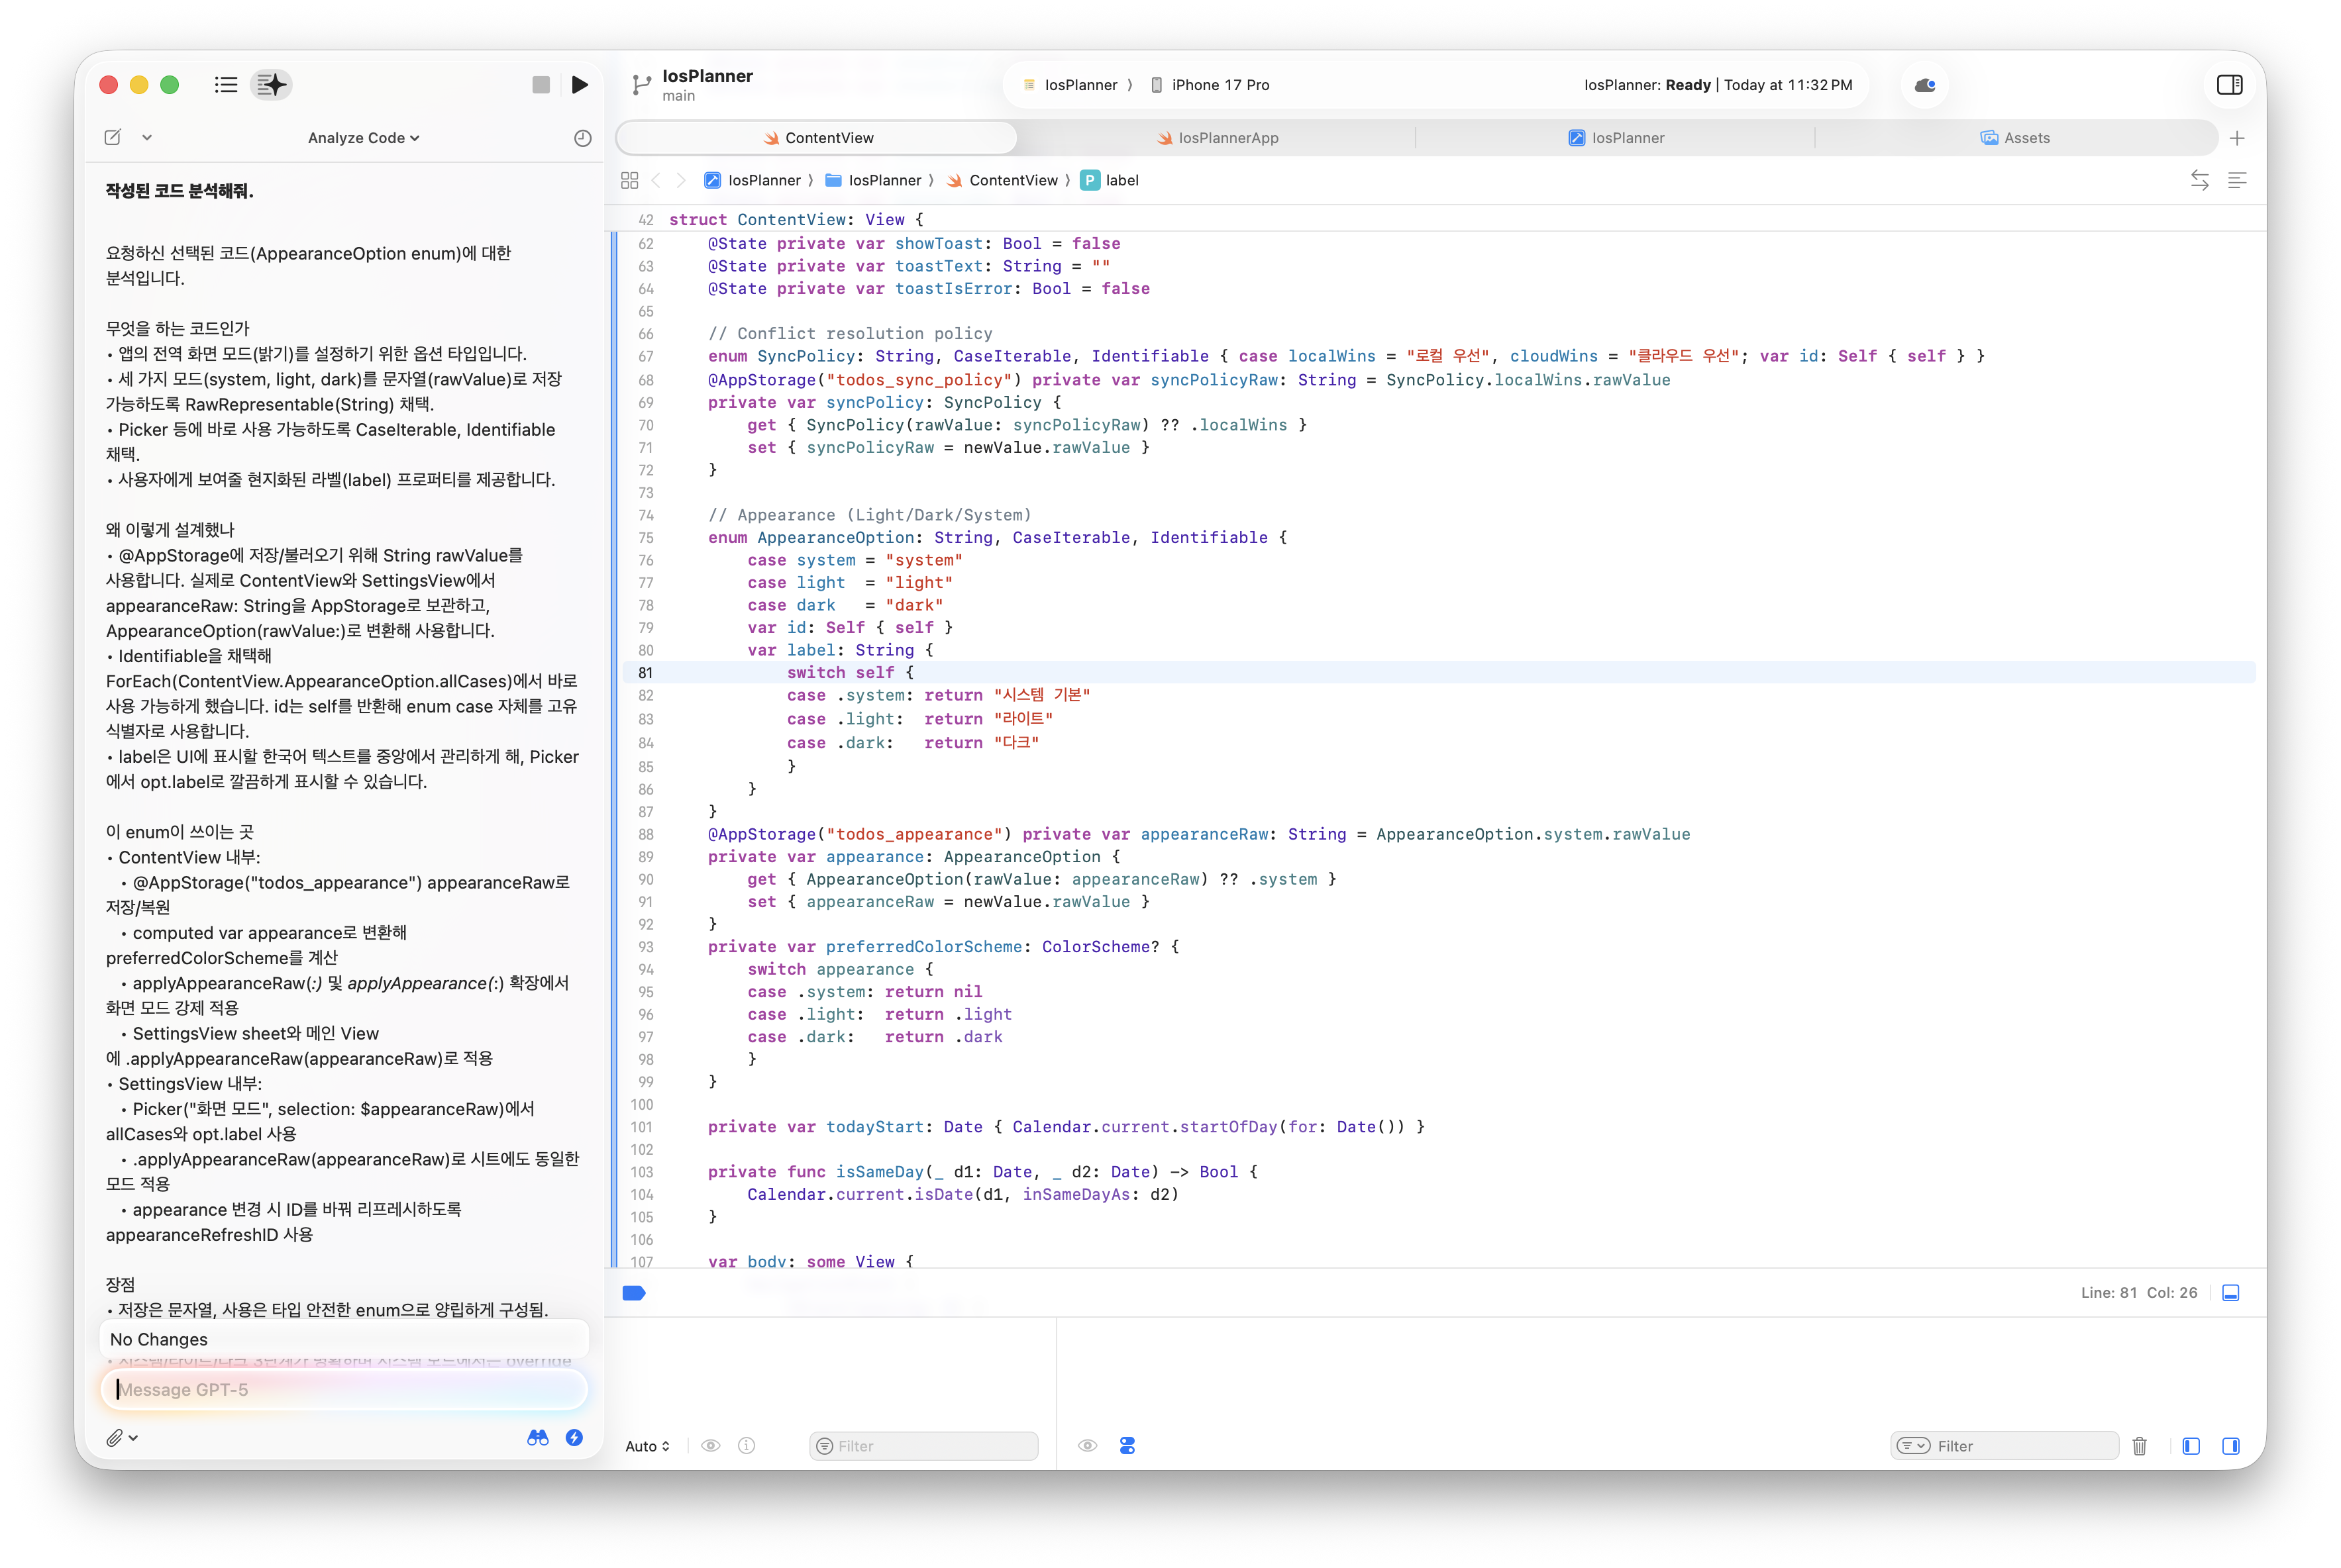This screenshot has width=2341, height=1568.
Task: Run the app with the play button
Action: (x=579, y=85)
